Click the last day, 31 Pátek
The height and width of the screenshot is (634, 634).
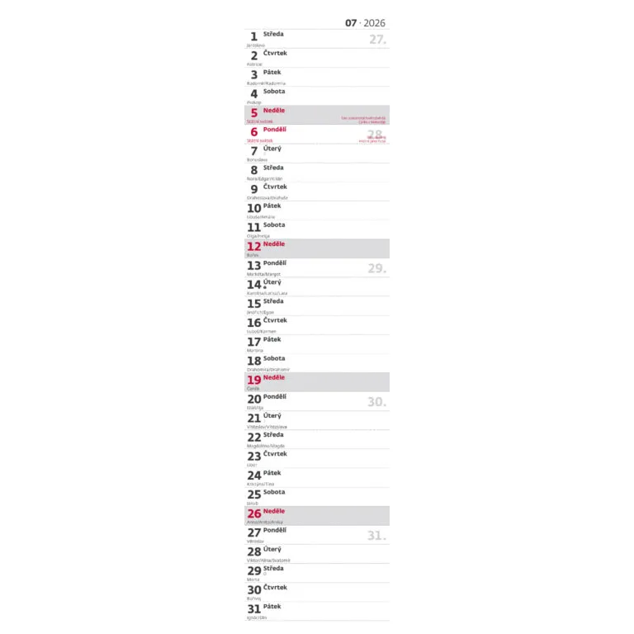[266, 608]
